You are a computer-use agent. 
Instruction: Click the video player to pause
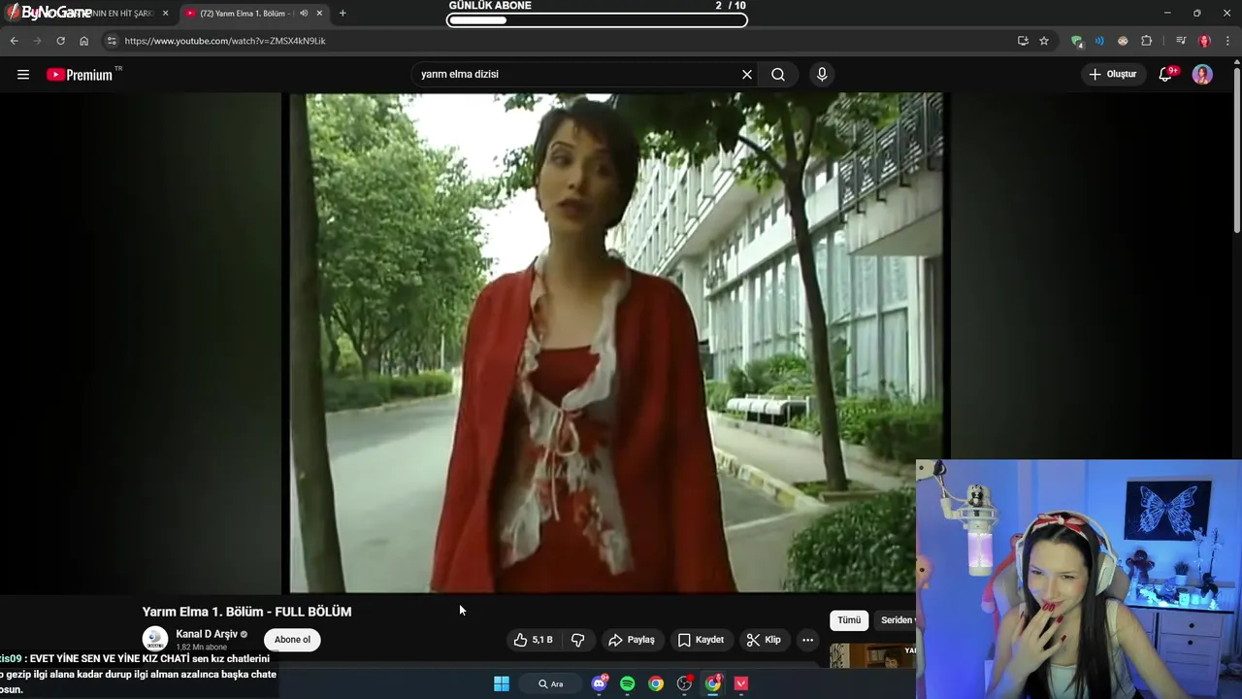(x=616, y=343)
